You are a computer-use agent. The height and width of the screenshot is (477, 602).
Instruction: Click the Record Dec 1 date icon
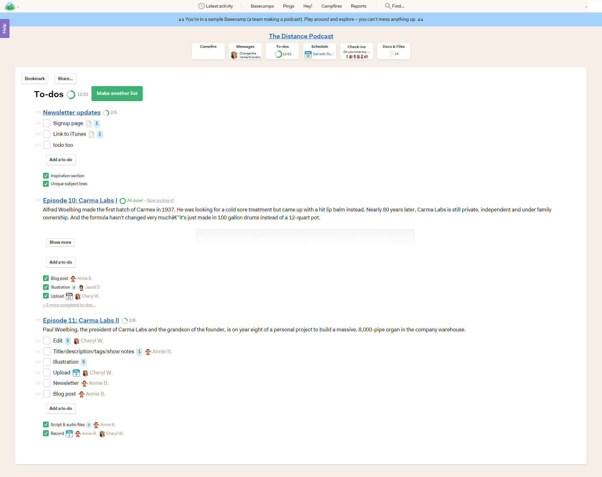[x=69, y=434]
